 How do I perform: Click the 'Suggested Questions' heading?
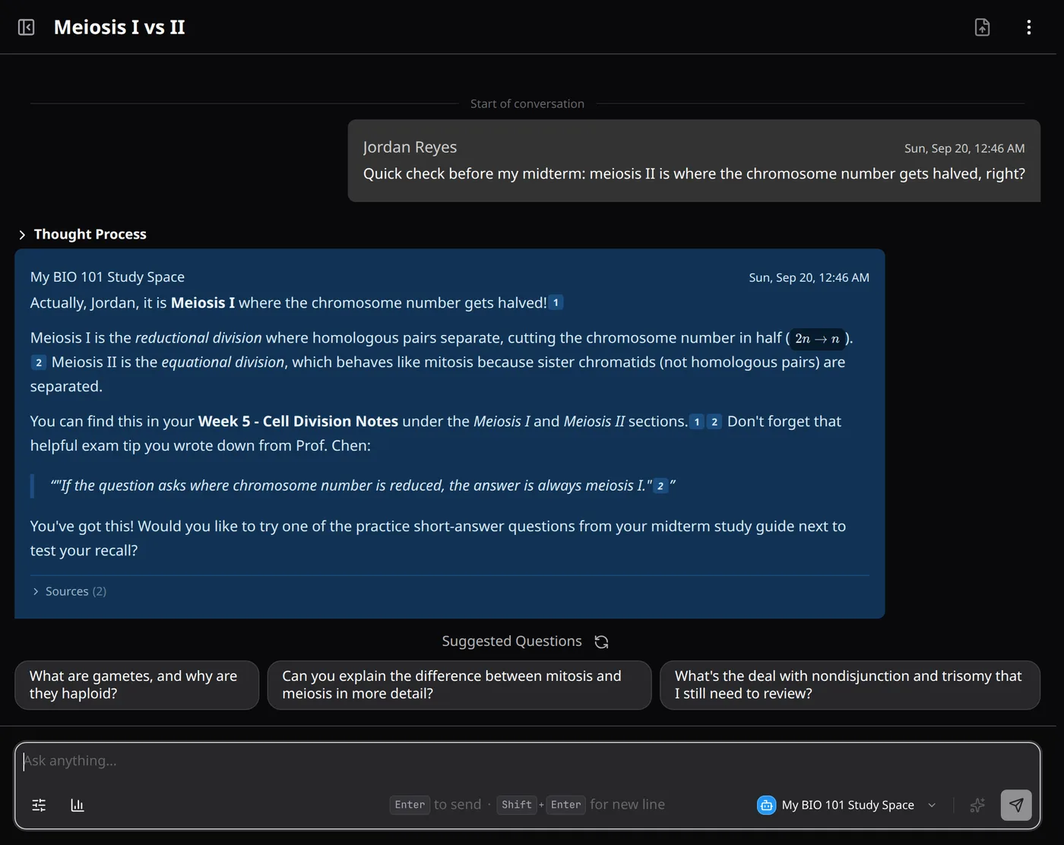pos(511,641)
